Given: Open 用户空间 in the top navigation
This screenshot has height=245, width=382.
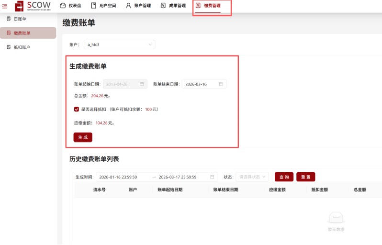Looking at the screenshot, I should [103, 6].
